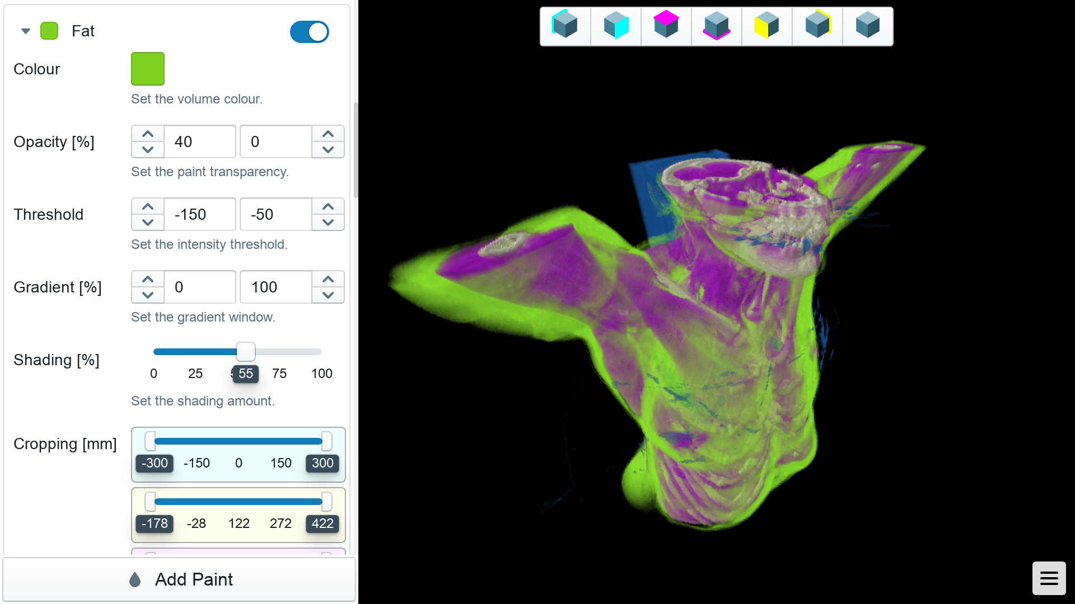Select the cyan front face cube view
The width and height of the screenshot is (1075, 604).
click(616, 26)
